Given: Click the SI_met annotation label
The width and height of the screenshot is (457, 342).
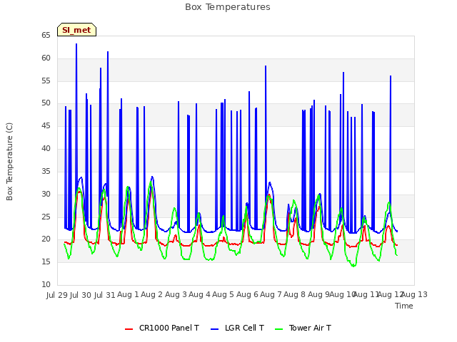Looking at the screenshot, I should click(76, 30).
